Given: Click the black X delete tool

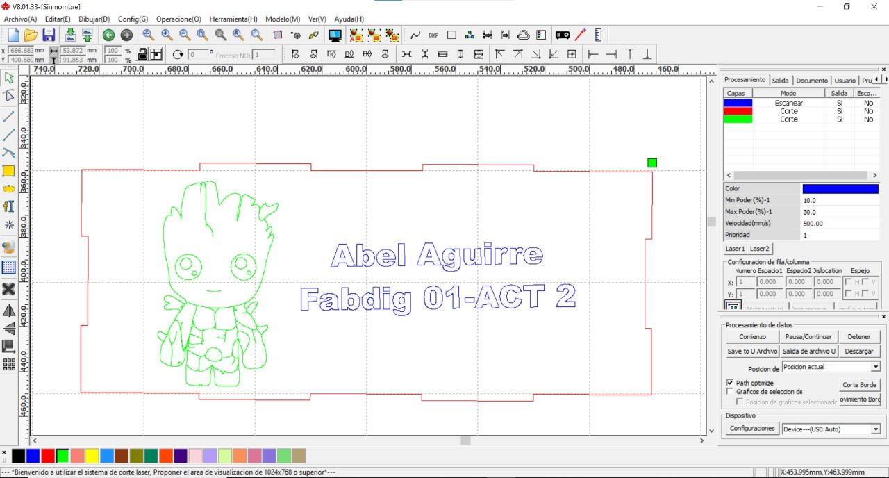Looking at the screenshot, I should click(9, 289).
